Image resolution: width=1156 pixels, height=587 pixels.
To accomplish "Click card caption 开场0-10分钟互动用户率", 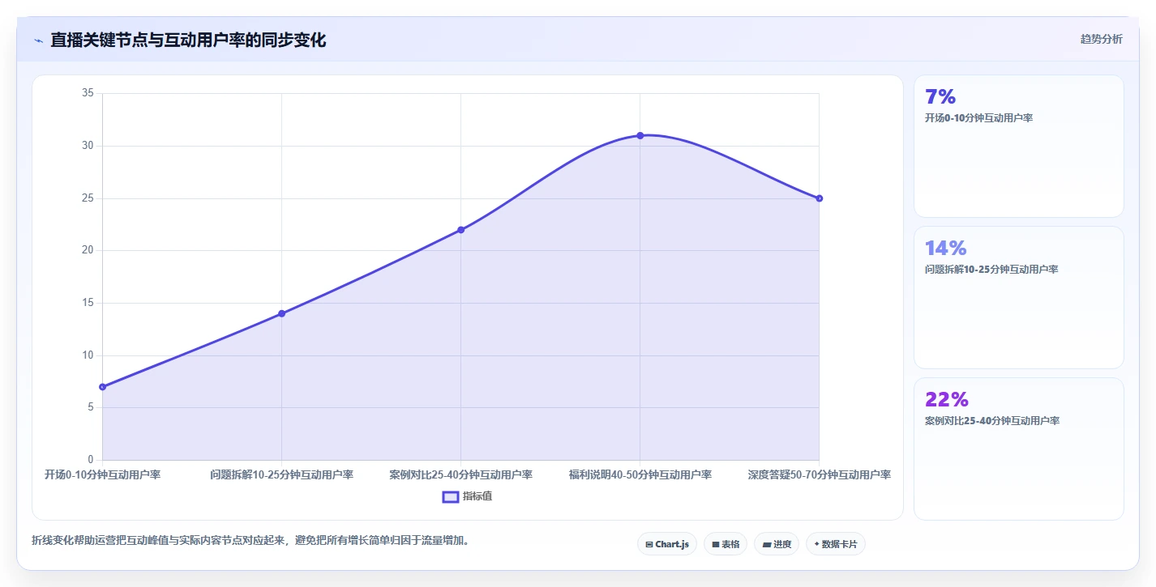I will coord(978,118).
